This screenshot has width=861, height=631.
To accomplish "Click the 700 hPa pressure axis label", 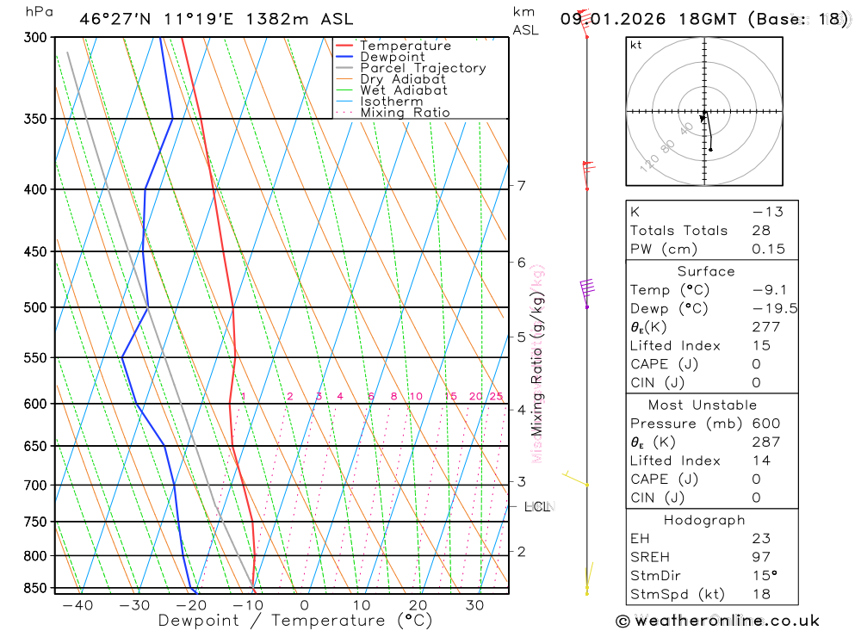I will 35,486.
